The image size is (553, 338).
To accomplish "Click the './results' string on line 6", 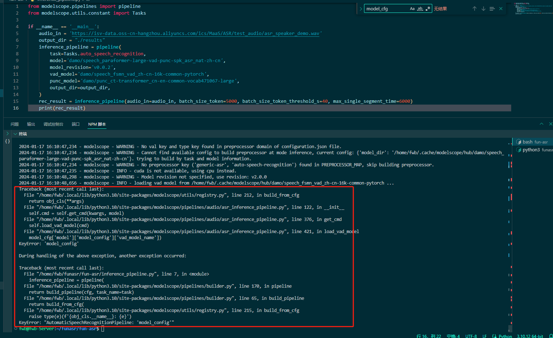I will click(x=90, y=40).
